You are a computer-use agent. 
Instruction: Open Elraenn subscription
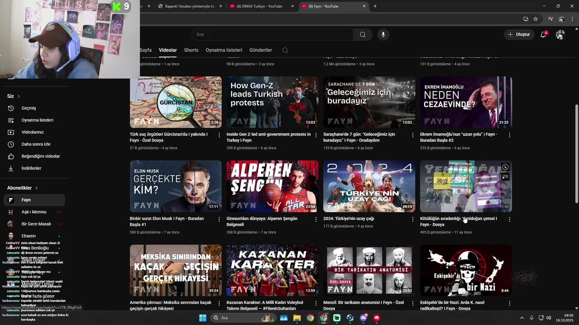pos(34,236)
